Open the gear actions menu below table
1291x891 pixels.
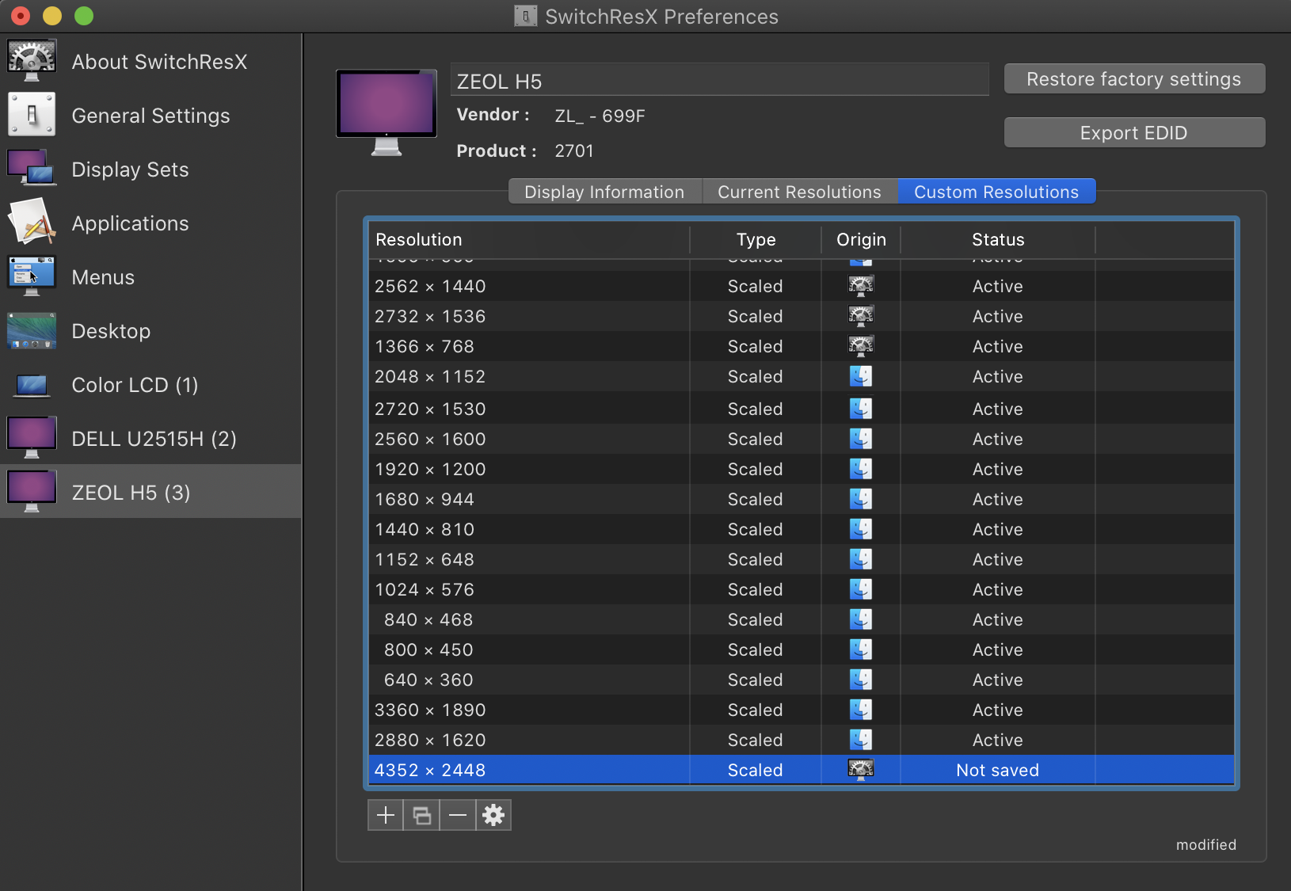pos(493,815)
